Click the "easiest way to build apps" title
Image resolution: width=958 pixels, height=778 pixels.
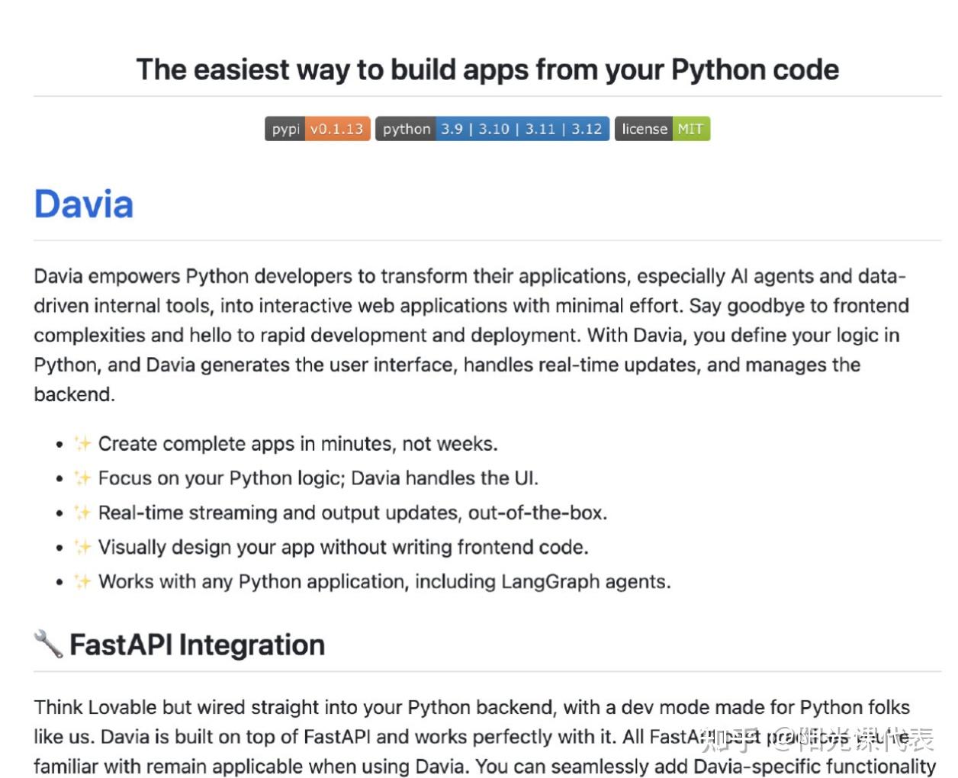[487, 69]
